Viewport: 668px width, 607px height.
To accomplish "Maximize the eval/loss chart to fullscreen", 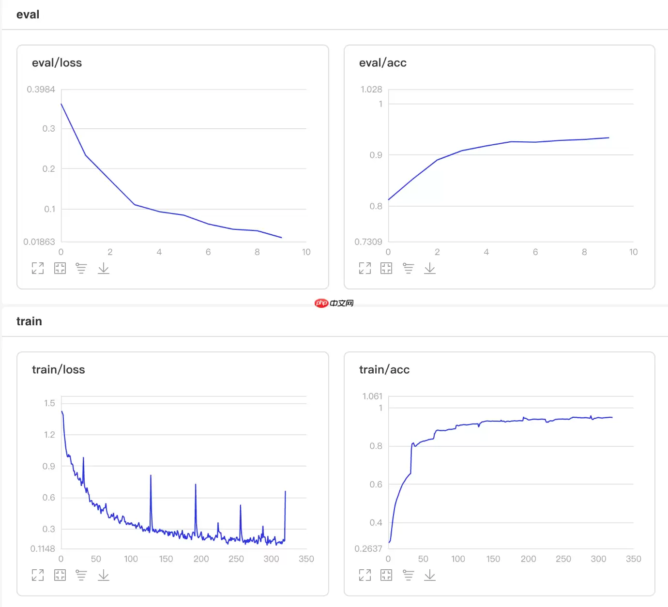I will 38,268.
